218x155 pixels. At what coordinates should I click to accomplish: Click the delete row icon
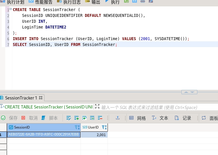pos(100,118)
